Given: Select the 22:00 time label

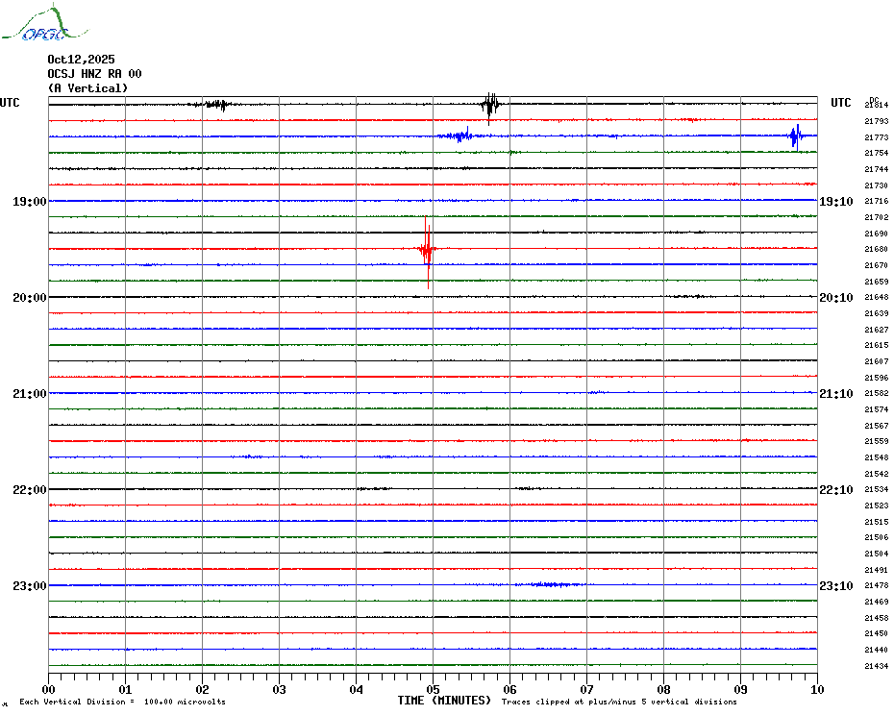Looking at the screenshot, I should click(30, 490).
